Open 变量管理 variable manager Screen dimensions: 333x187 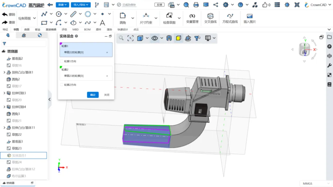(x=192, y=18)
